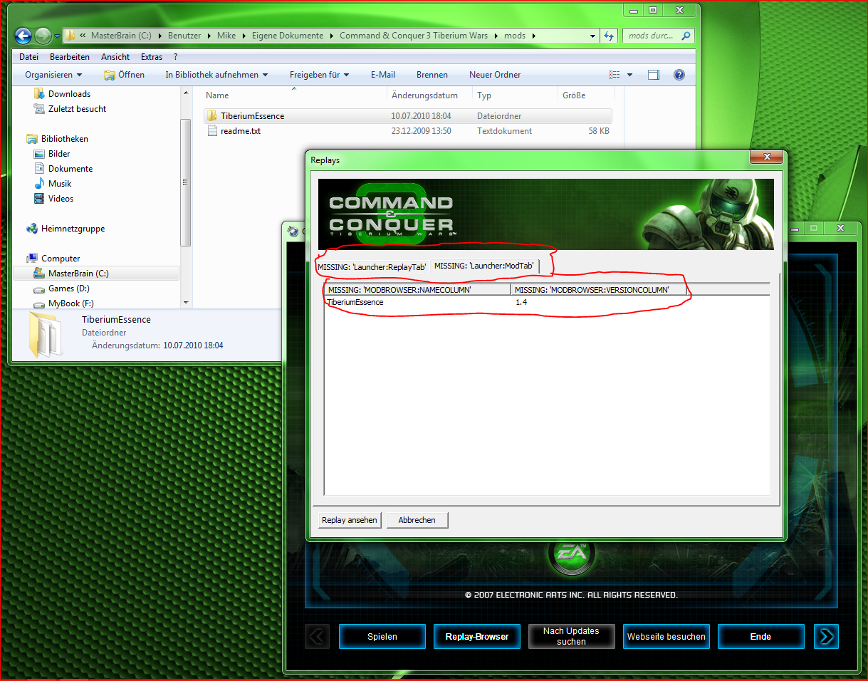Open address bar history dropdown arrow
The width and height of the screenshot is (868, 681).
593,36
